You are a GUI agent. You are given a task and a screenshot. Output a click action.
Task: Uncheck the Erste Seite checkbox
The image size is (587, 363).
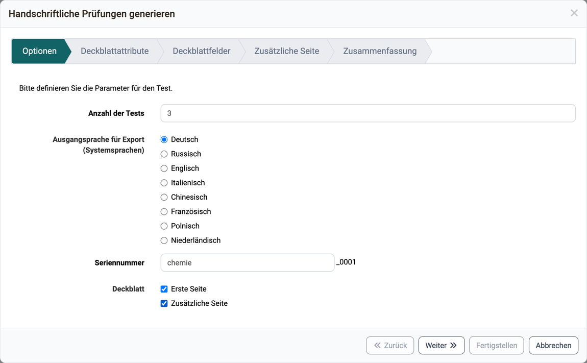pos(164,289)
